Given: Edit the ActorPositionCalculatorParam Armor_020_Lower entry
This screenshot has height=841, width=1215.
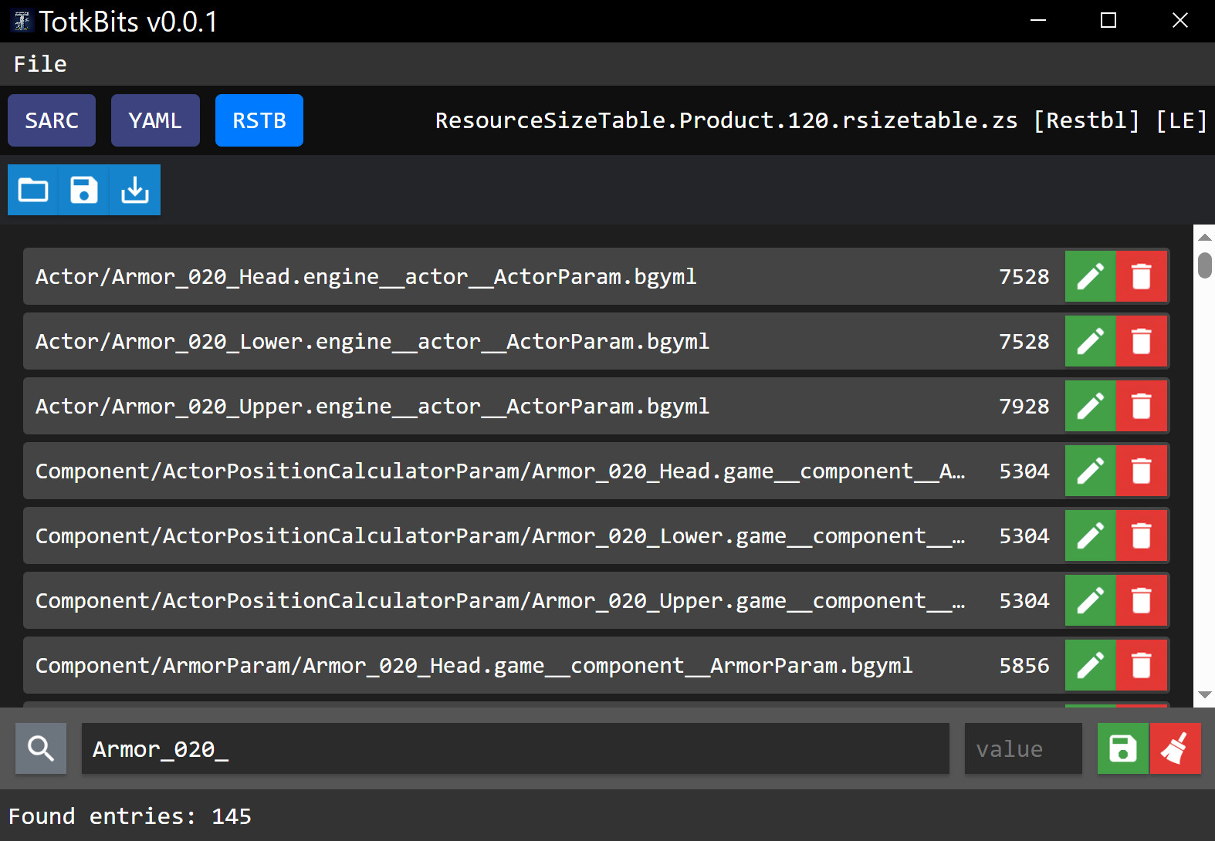Looking at the screenshot, I should (1090, 535).
